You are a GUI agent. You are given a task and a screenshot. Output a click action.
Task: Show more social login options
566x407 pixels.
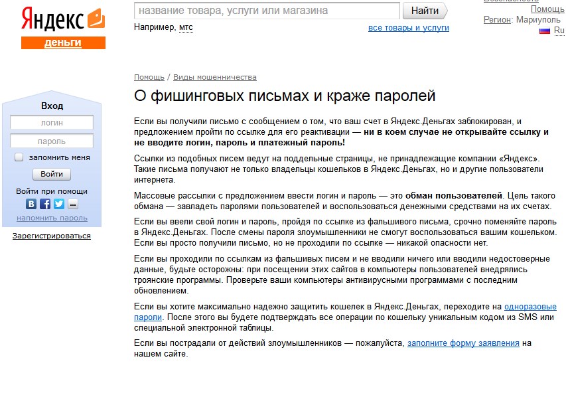coord(73,204)
